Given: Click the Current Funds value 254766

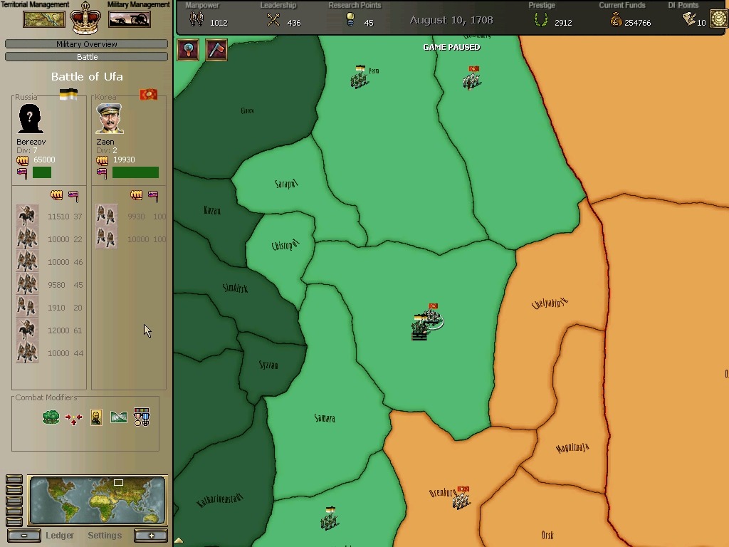Looking at the screenshot, I should pos(637,23).
